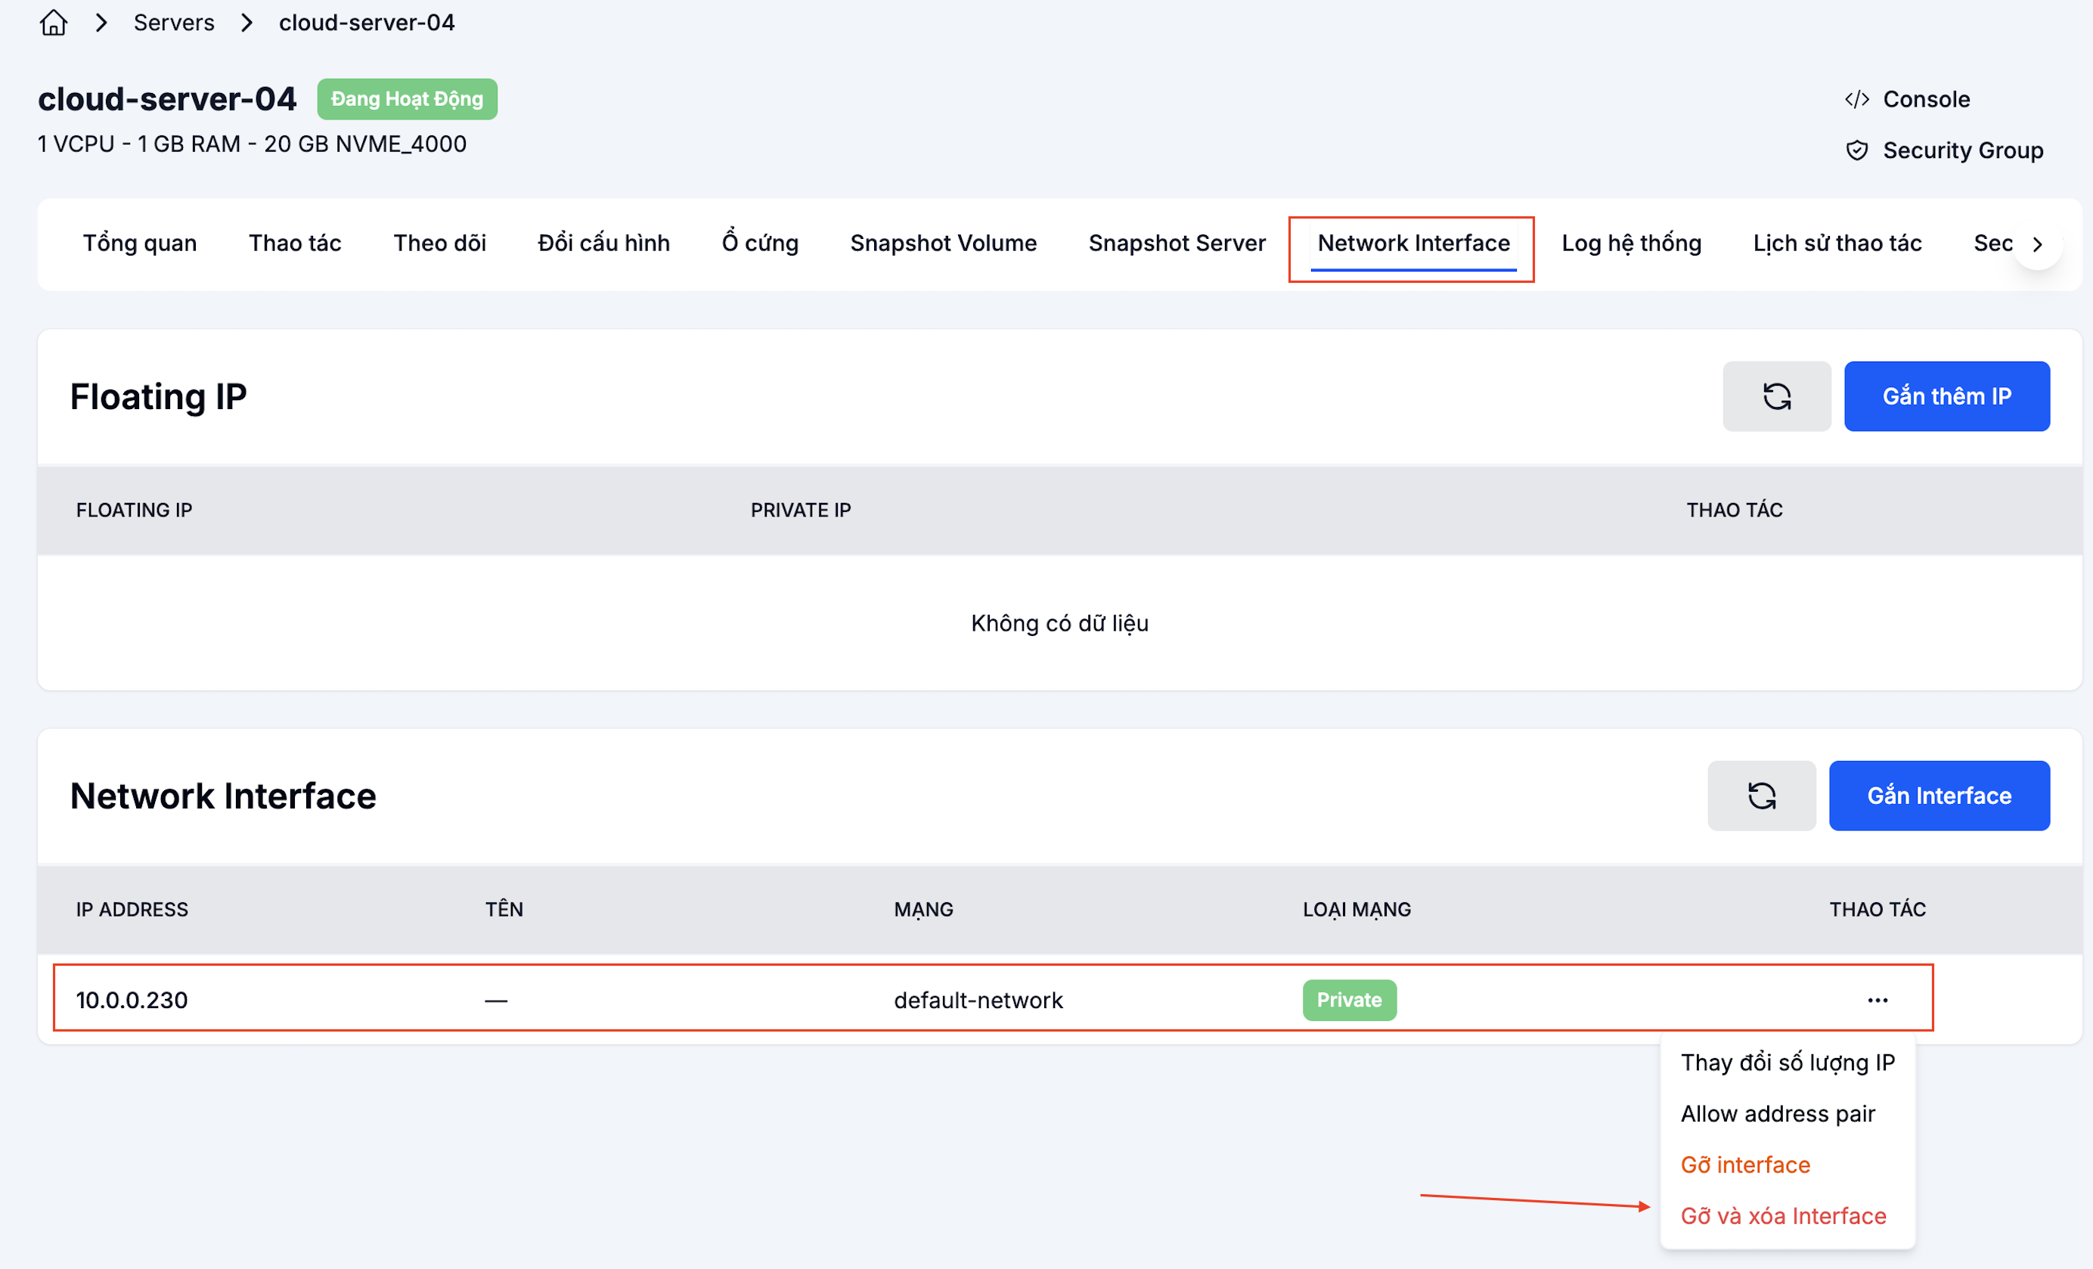Select Allow address pair option

click(1778, 1113)
